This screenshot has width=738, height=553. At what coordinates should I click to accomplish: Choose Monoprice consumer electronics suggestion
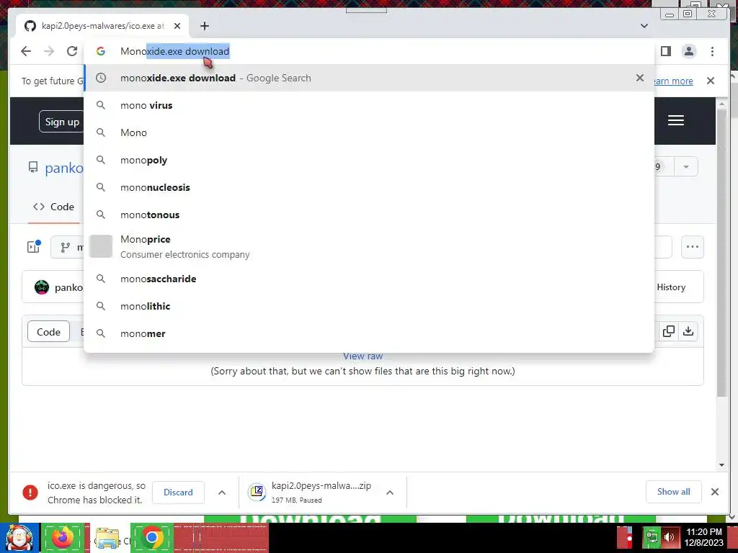[x=368, y=246]
